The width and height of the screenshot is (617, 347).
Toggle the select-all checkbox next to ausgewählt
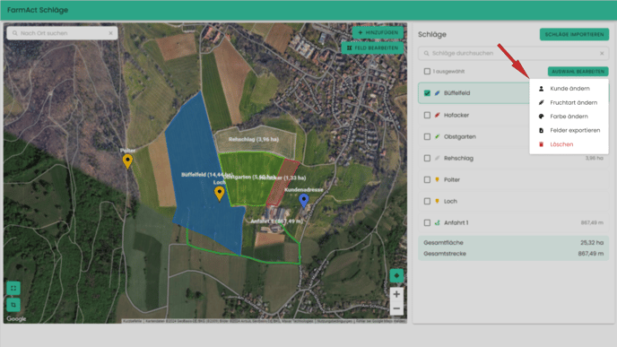pyautogui.click(x=427, y=71)
